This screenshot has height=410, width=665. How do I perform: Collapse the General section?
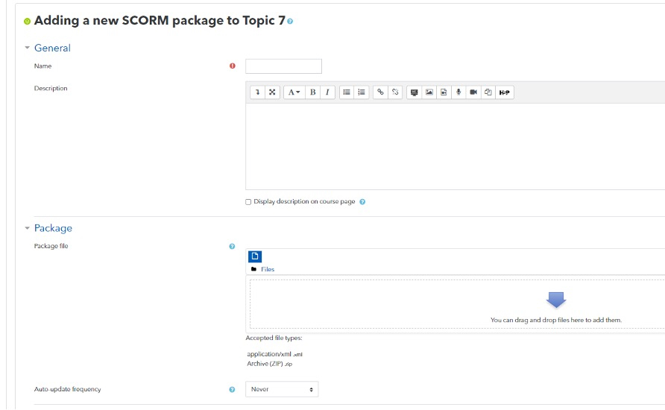click(51, 48)
